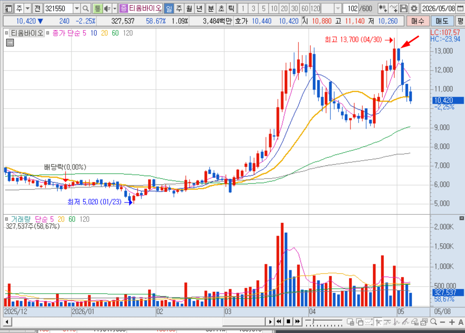Click the candlestick compare icon in top toolbar
Screen dimensions: 465x333
tap(383, 9)
